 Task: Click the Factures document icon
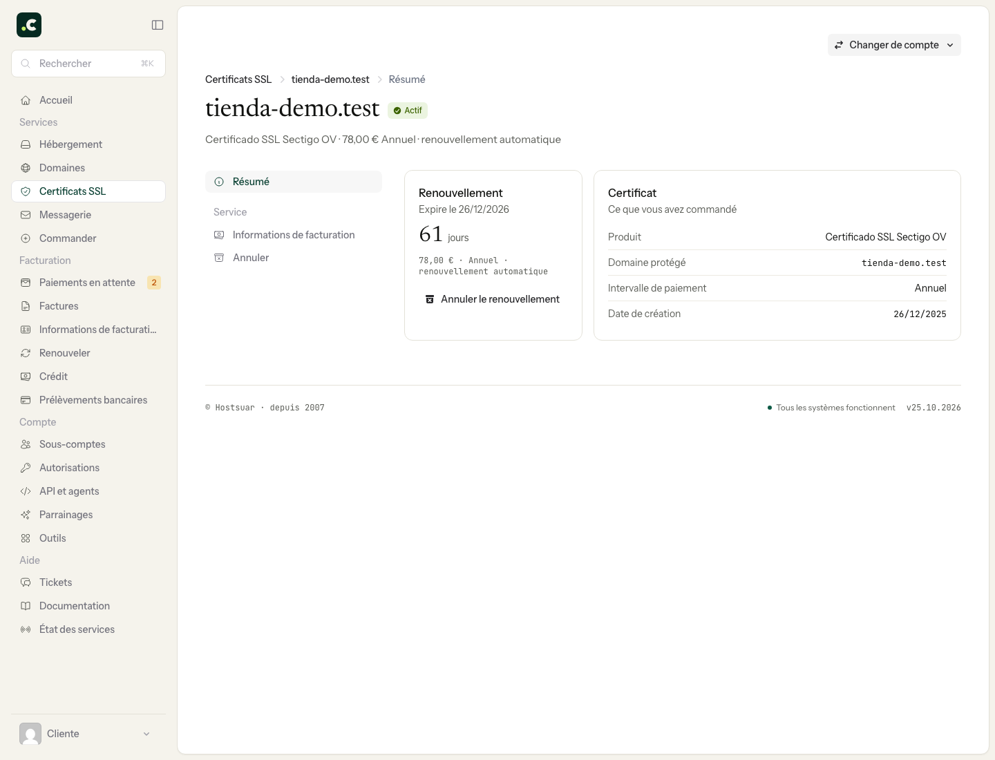(x=26, y=306)
